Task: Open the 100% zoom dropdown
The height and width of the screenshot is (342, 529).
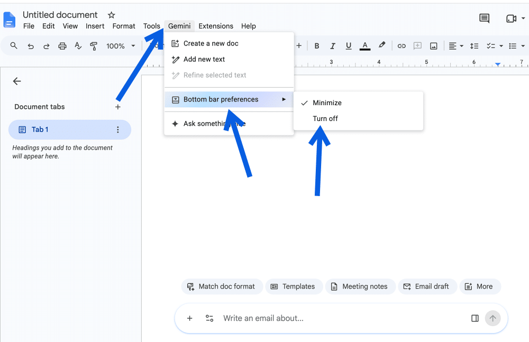Action: point(121,46)
